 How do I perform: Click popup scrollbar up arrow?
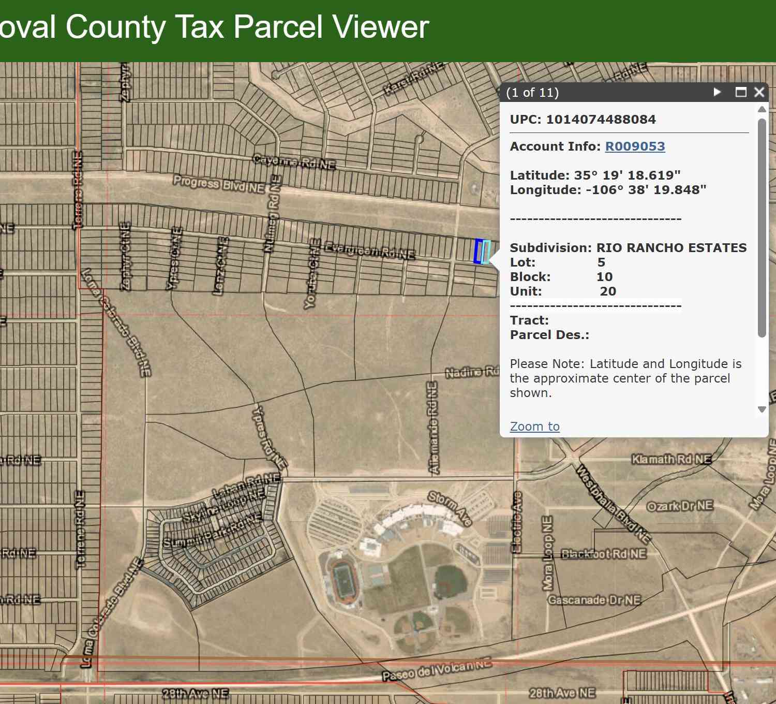(x=762, y=109)
